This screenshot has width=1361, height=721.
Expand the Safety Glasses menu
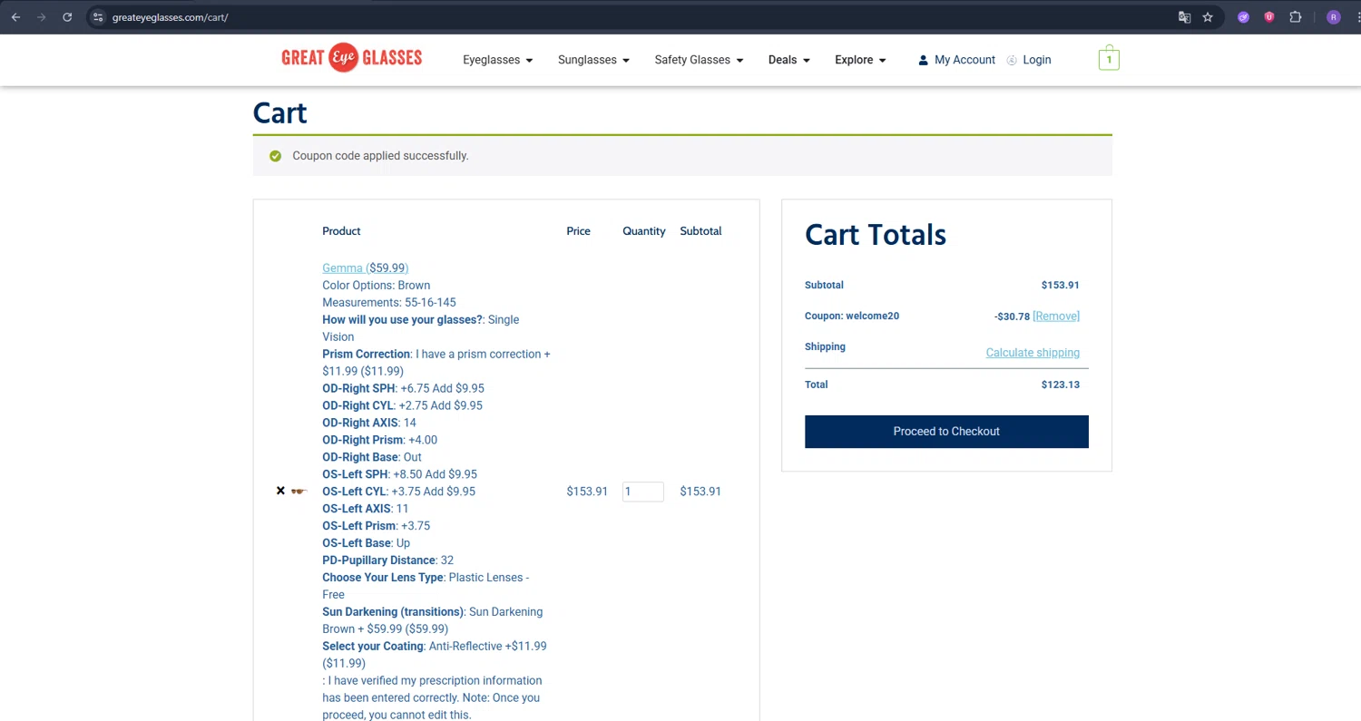point(699,60)
